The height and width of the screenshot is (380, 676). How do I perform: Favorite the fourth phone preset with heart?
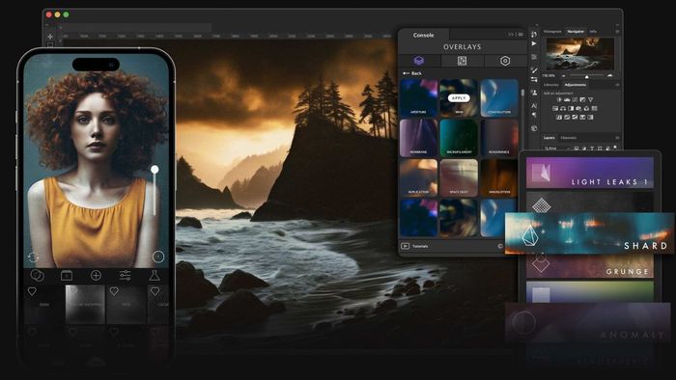tap(155, 291)
